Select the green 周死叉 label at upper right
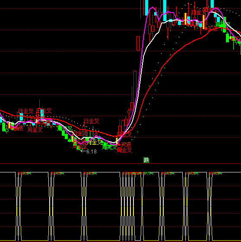The width and height of the screenshot is (241, 242). [x=222, y=25]
